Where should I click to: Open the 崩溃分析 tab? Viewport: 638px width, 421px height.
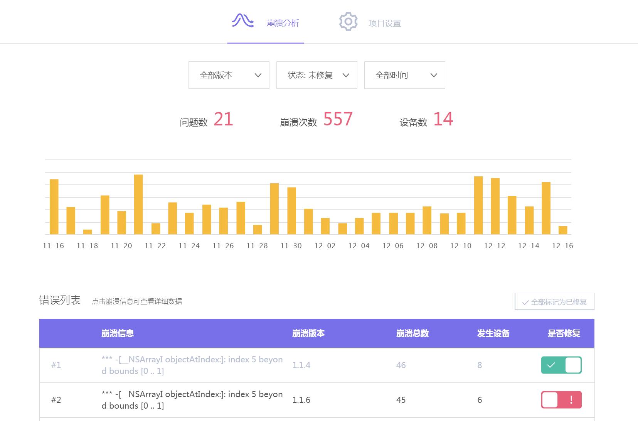tap(283, 23)
